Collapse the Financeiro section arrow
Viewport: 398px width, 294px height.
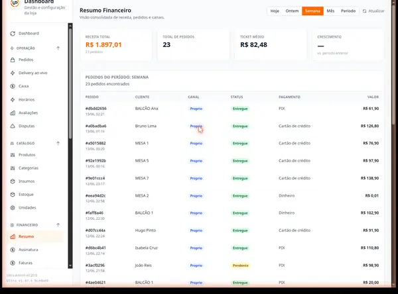[58, 225]
